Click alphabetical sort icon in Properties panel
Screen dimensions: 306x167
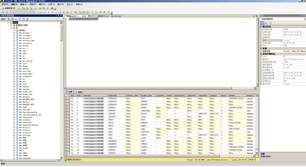click(266, 23)
